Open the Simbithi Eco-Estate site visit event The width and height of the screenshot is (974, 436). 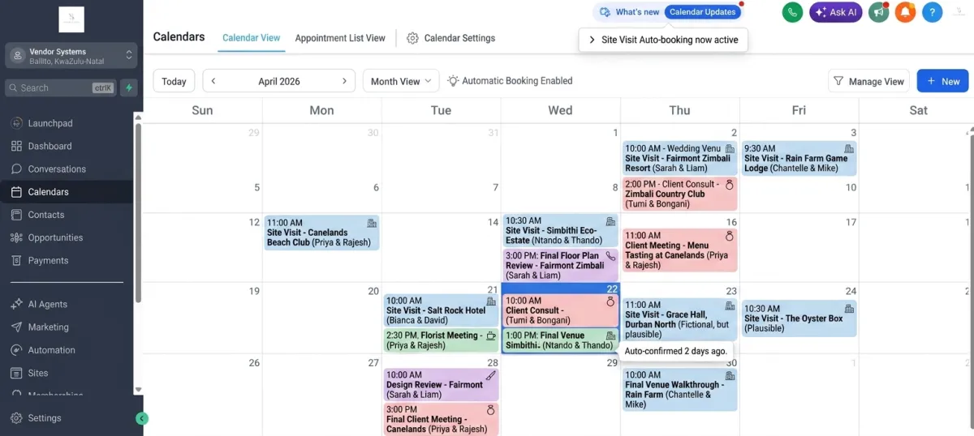tap(560, 230)
